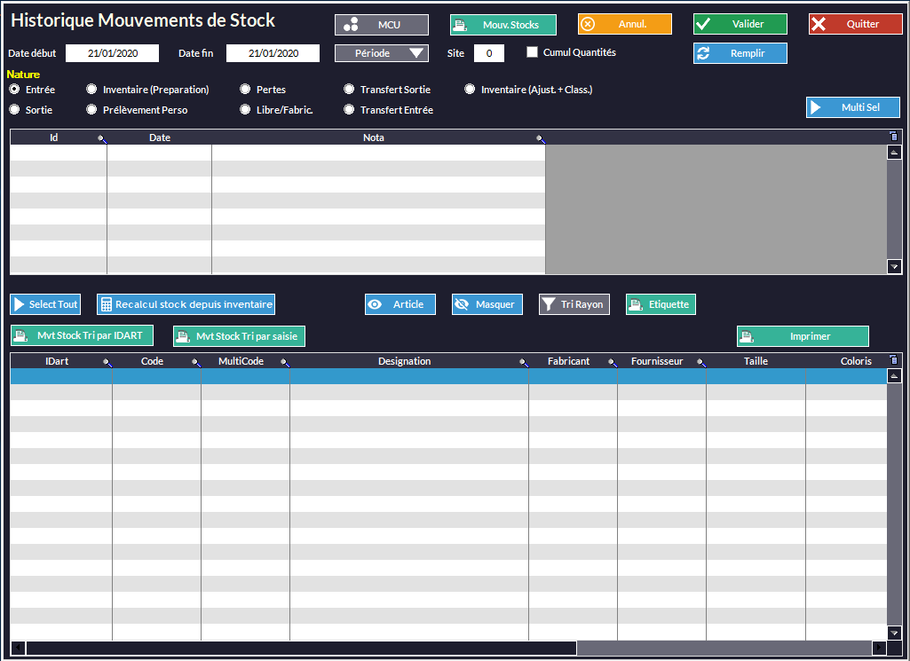
Task: Click the printer icon on Mouv. Stocks
Action: (460, 25)
